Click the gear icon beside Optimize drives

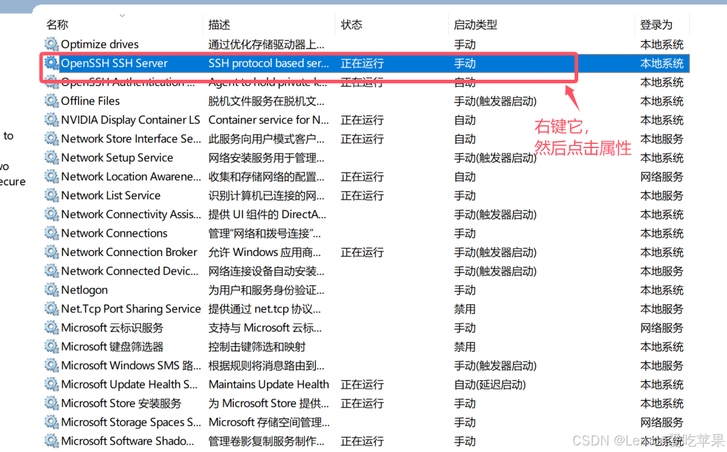pos(52,44)
